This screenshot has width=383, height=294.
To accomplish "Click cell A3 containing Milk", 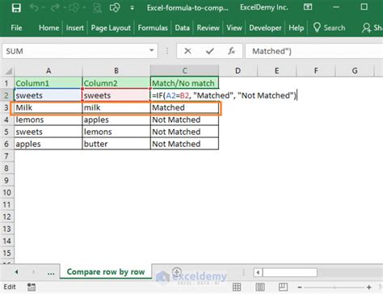I will (48, 107).
